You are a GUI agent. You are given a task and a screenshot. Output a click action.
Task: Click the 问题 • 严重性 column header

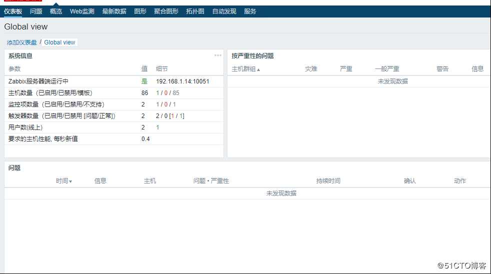(211, 181)
